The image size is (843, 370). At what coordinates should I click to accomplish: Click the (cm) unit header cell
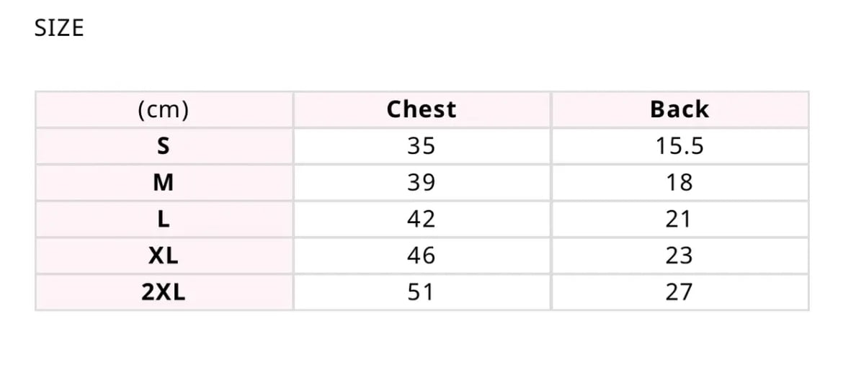pos(164,109)
